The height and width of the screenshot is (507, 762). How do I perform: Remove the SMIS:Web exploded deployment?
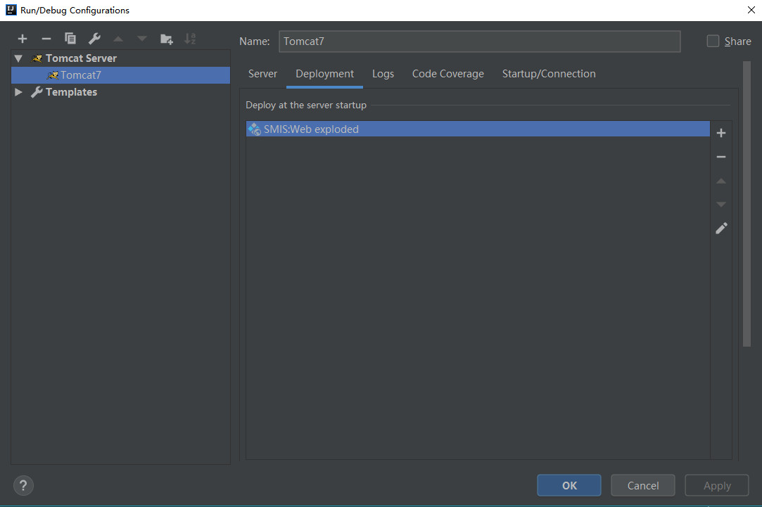tap(721, 157)
